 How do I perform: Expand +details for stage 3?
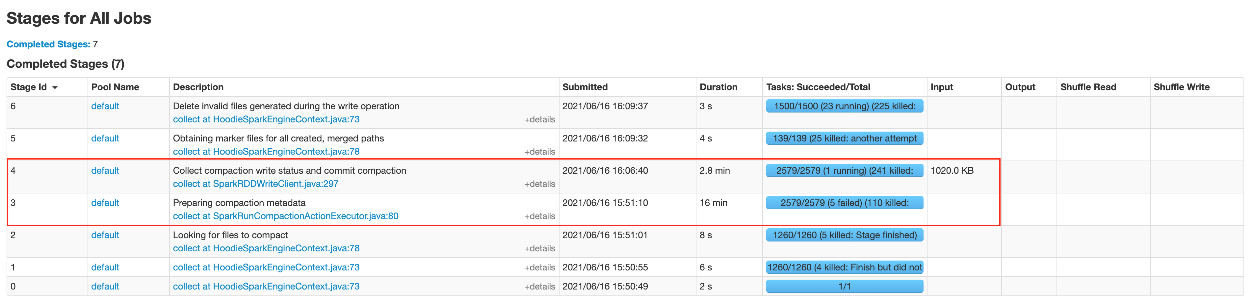point(539,216)
